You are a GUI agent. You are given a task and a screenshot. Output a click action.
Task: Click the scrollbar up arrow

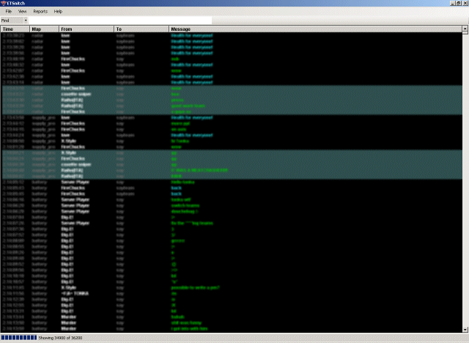pos(465,29)
